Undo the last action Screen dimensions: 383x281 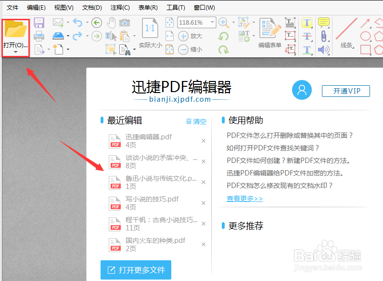[x=77, y=23]
